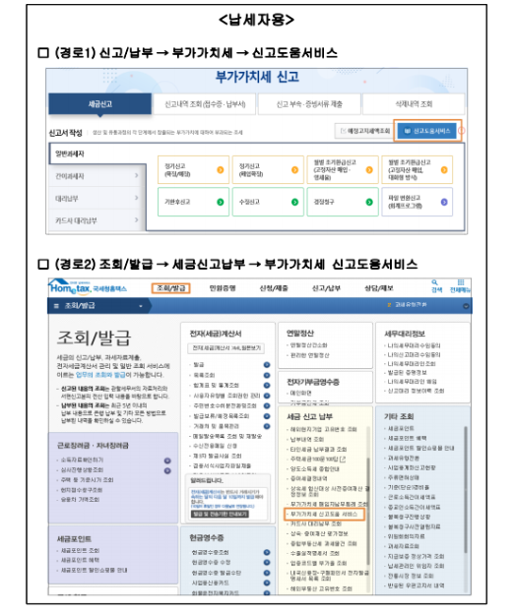Screen dimensions: 514x614
Task: Click orange arrow on 정기신고(폐업확정) card
Action: click(294, 169)
